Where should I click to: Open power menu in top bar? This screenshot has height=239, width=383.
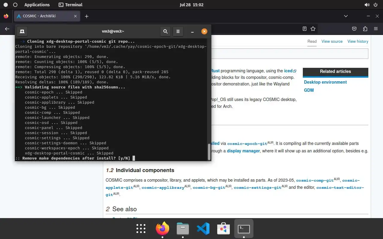[x=376, y=5]
